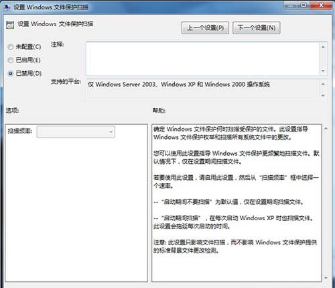The width and height of the screenshot is (335, 288).
Task: Click the title bar window icon
Action: 7,7
